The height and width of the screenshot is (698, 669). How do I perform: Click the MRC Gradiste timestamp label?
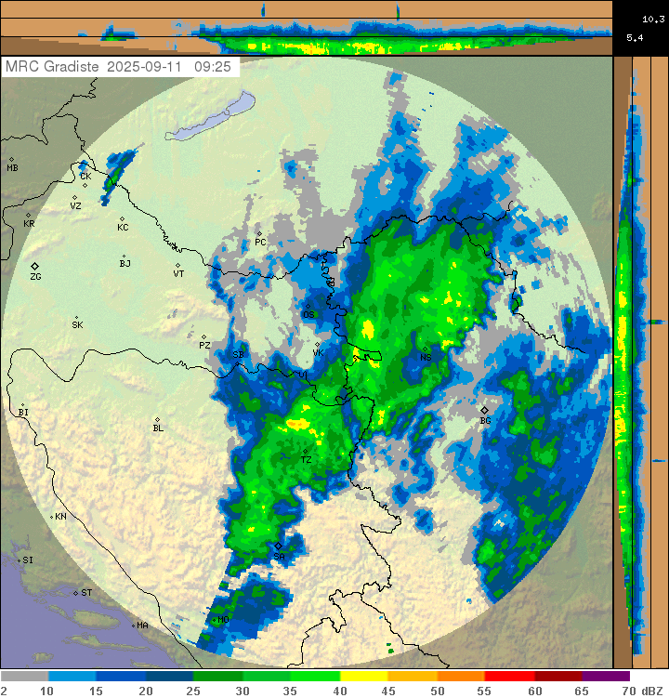click(x=121, y=67)
